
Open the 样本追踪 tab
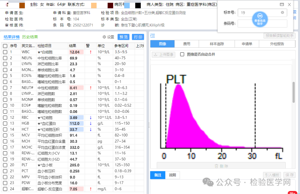(217, 44)
